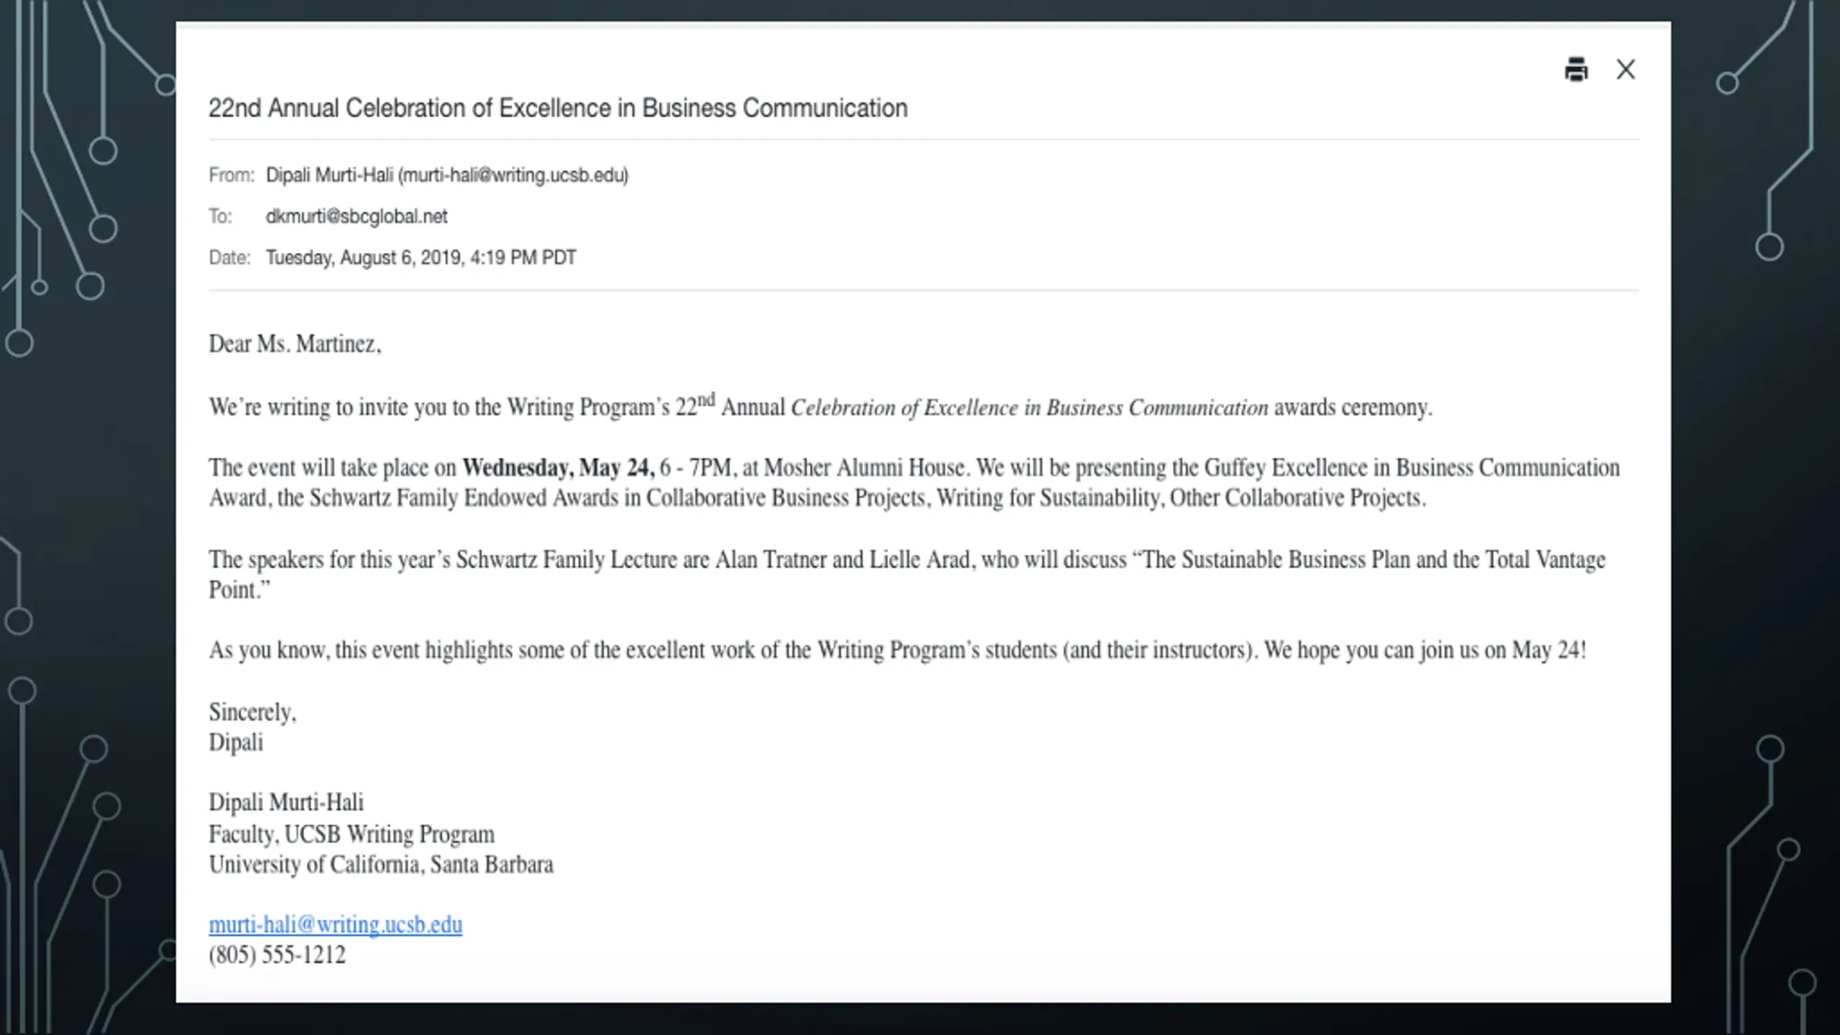
Task: Click recipient address dkmurti@sbcglobal.net
Action: click(356, 216)
